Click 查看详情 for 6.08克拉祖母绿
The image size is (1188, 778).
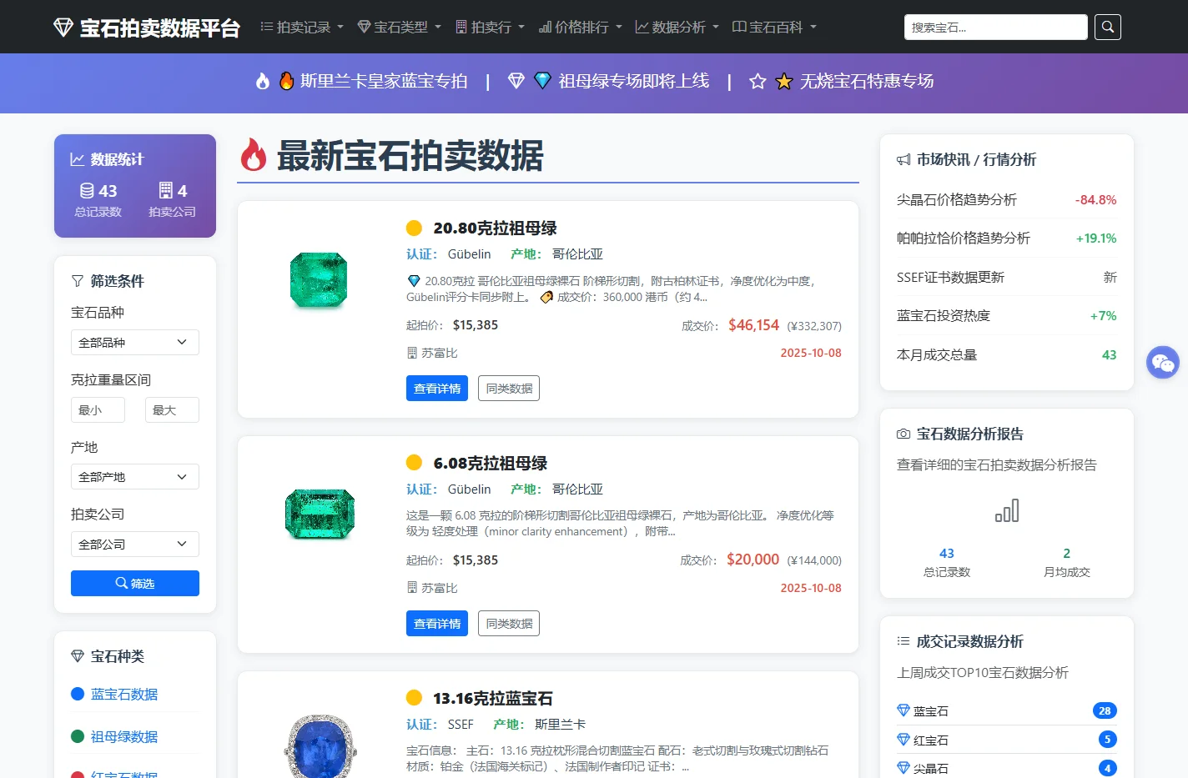pos(437,624)
